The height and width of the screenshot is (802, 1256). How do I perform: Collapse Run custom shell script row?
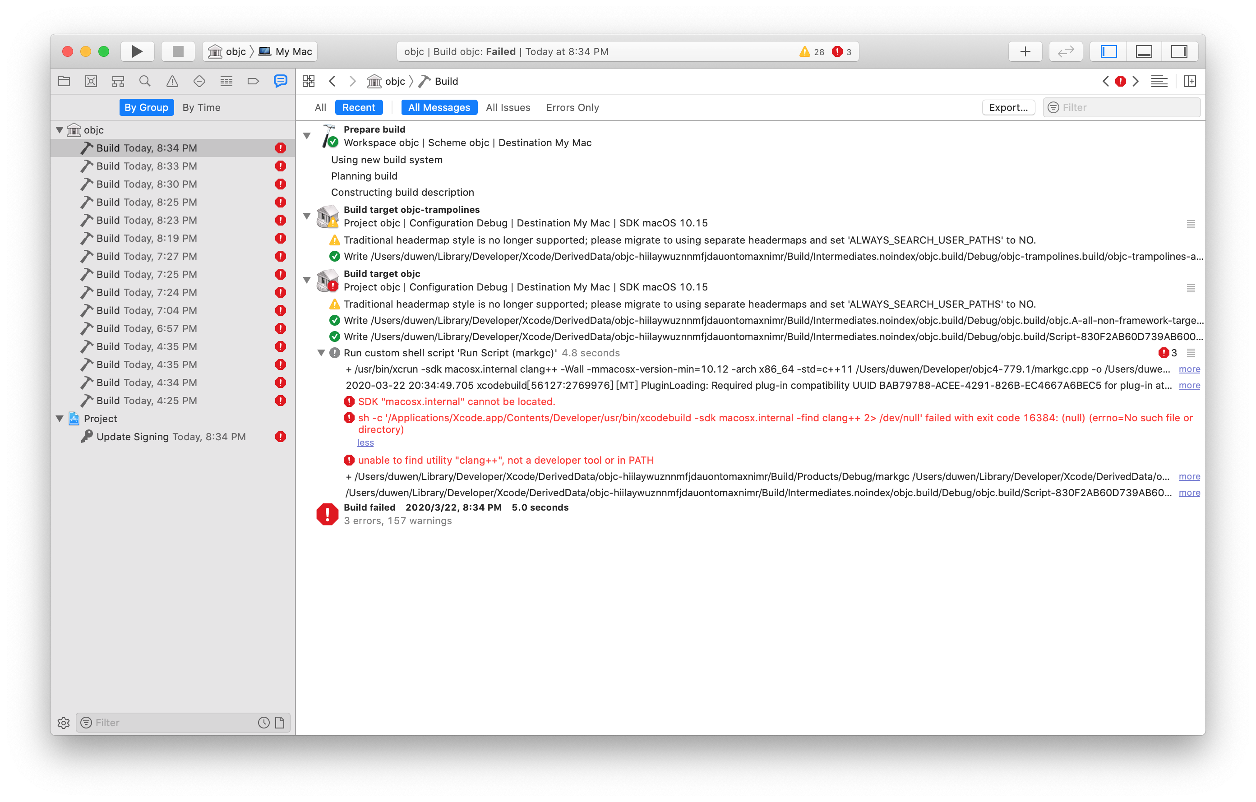pyautogui.click(x=321, y=353)
